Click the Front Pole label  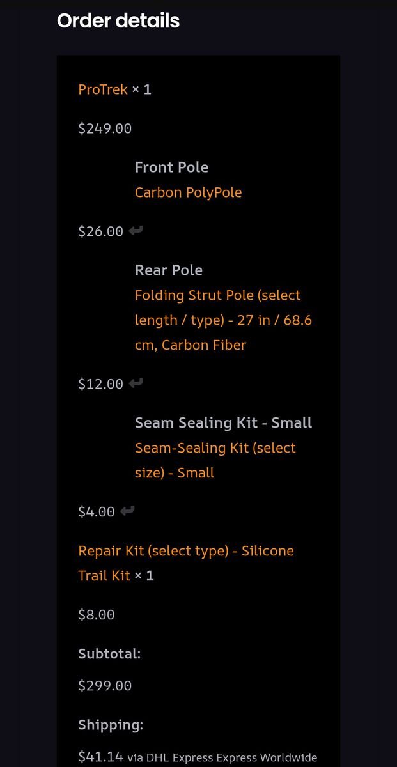point(171,167)
